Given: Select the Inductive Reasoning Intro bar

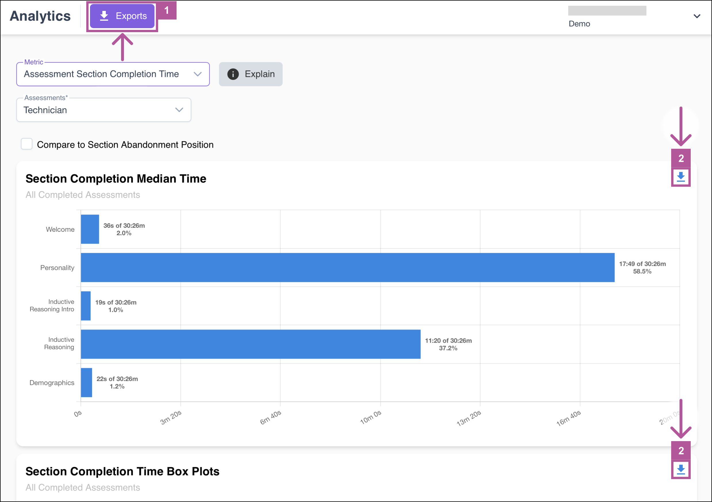Looking at the screenshot, I should 86,306.
